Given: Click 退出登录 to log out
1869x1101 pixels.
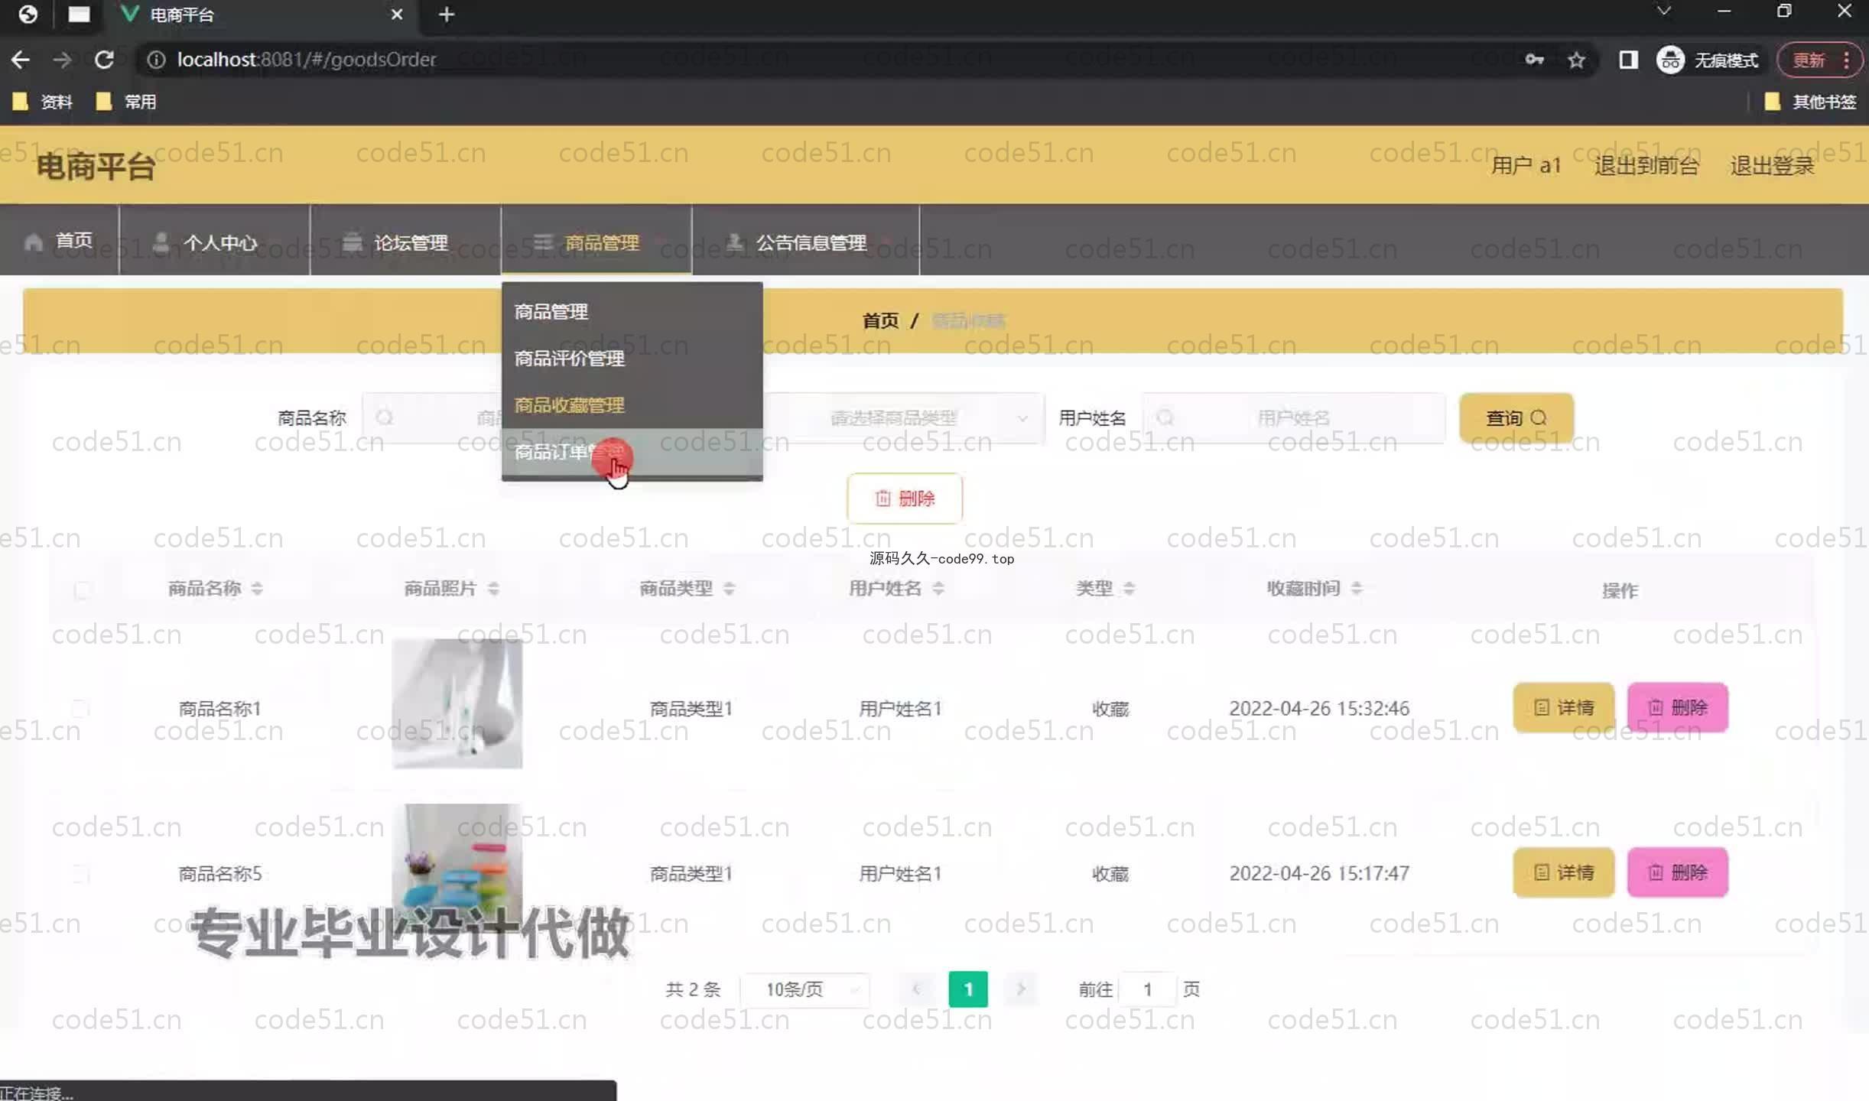Looking at the screenshot, I should (1772, 165).
